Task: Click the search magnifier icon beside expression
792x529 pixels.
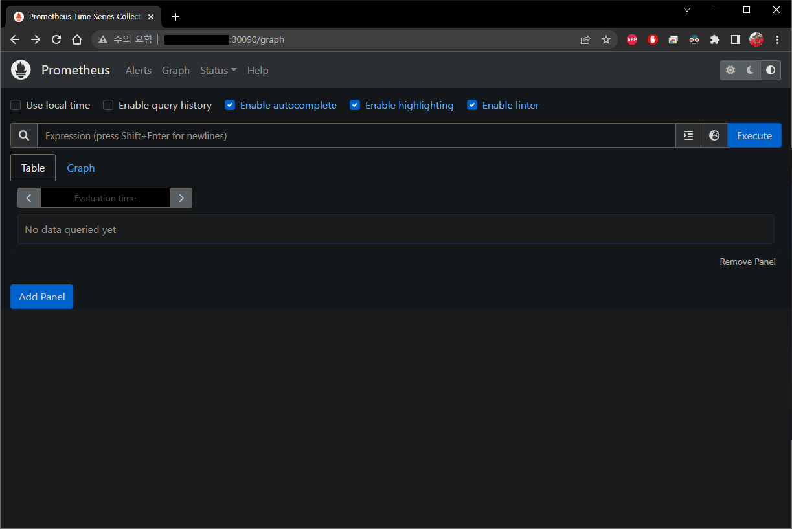Action: (x=24, y=135)
